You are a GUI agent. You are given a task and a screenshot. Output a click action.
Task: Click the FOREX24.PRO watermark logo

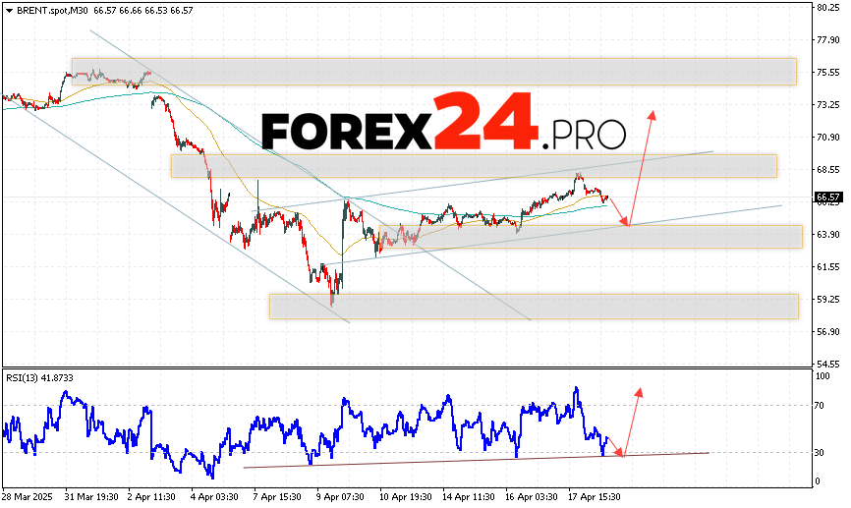[443, 122]
